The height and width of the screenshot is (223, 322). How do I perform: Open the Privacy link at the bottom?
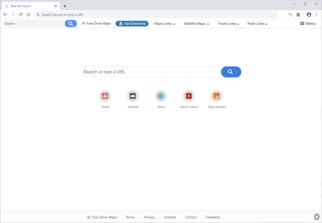(149, 217)
